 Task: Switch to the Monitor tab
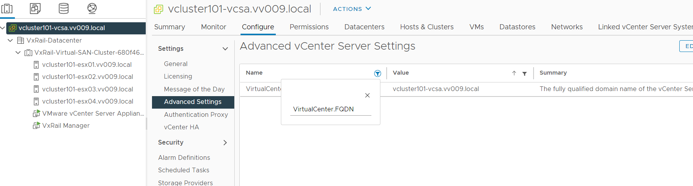(214, 27)
